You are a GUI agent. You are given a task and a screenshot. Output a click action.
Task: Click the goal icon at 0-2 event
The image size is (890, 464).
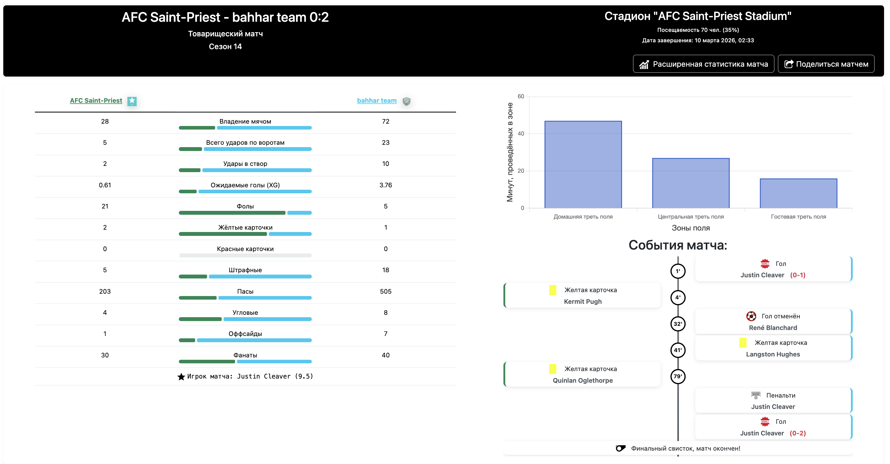(765, 421)
